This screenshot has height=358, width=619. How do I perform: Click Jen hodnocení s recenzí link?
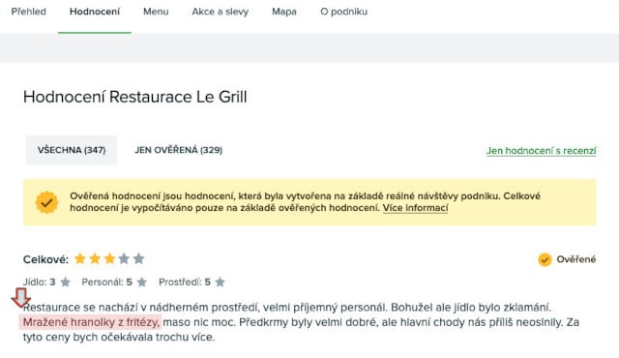(542, 151)
